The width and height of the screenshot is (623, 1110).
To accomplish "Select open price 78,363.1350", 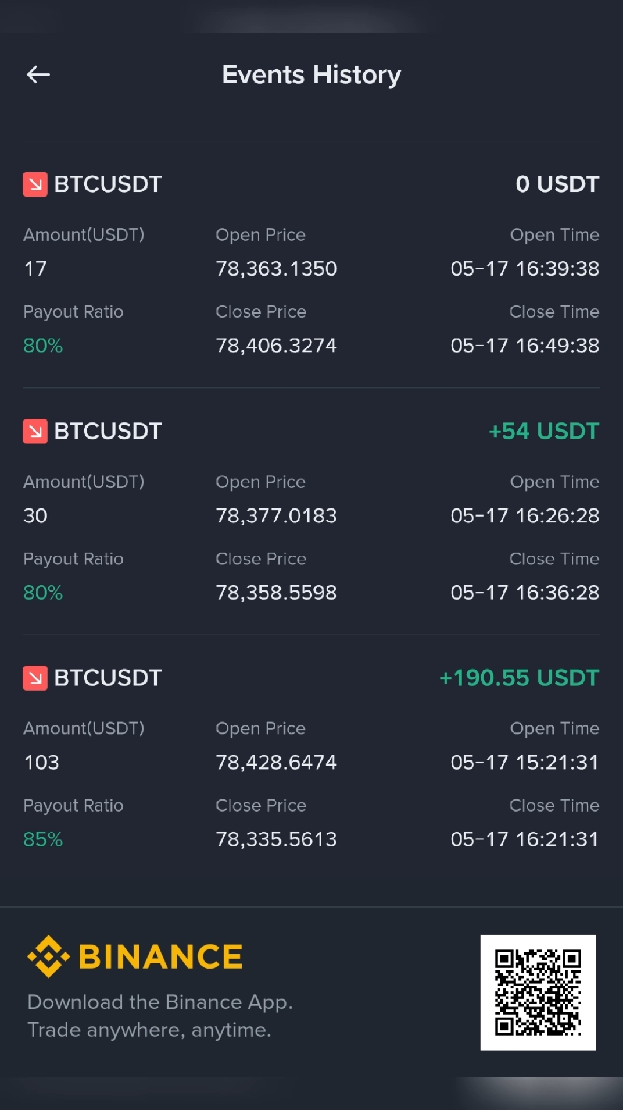I will click(277, 269).
